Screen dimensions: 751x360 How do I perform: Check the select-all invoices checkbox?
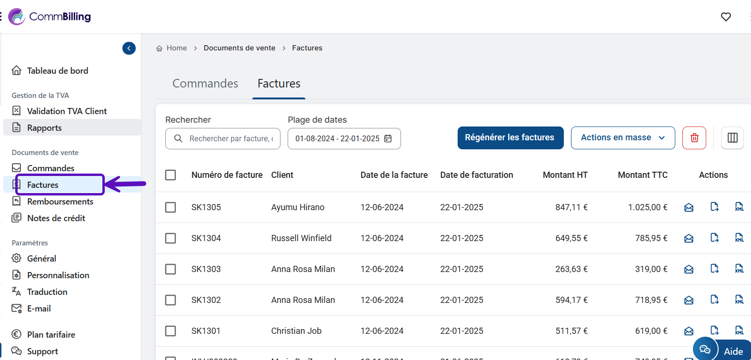point(170,175)
